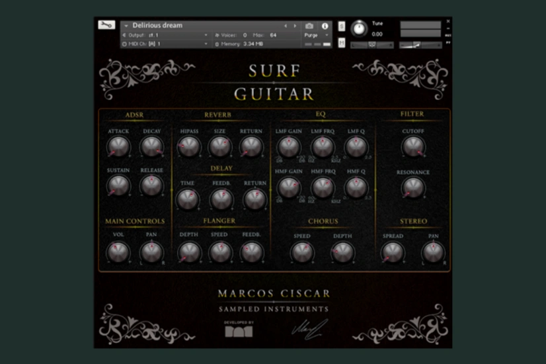Click the Main Controls Pan knob
This screenshot has width=546, height=364.
[152, 252]
